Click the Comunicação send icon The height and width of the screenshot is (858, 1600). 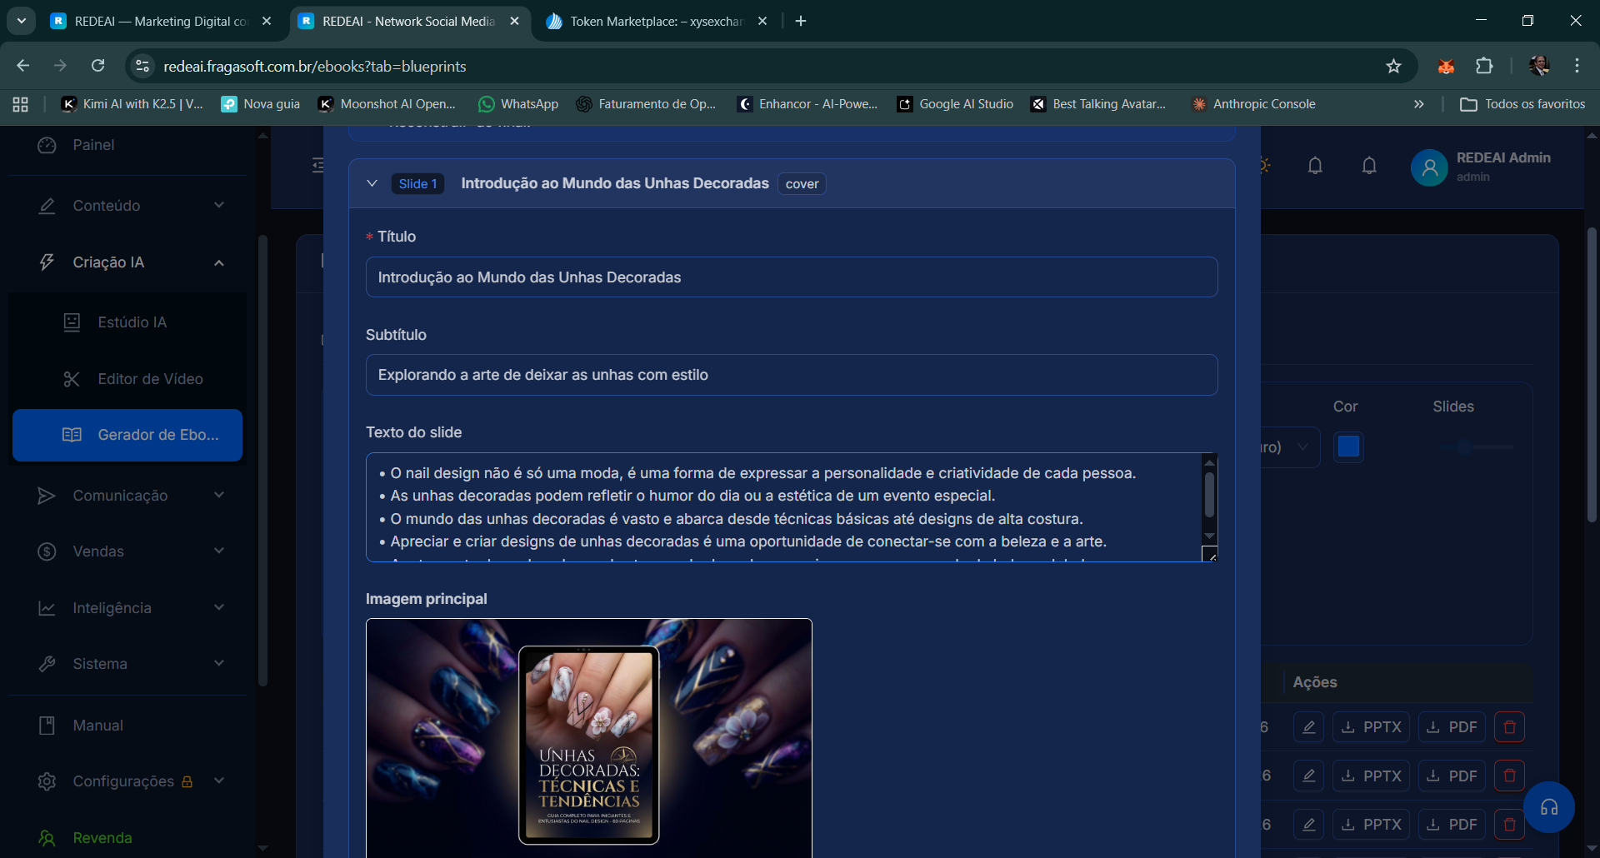(47, 496)
